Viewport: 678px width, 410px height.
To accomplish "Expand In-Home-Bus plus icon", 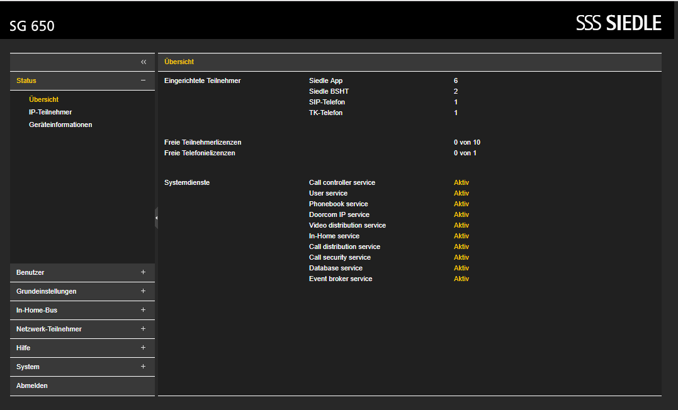I will coord(143,310).
